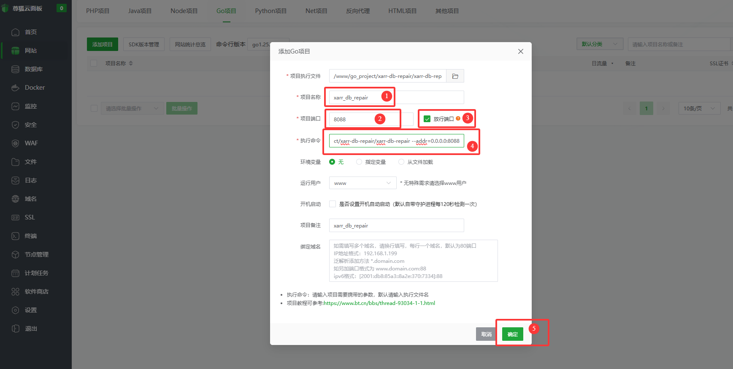Switch to the Python项目 tab
The width and height of the screenshot is (733, 369).
tap(271, 11)
